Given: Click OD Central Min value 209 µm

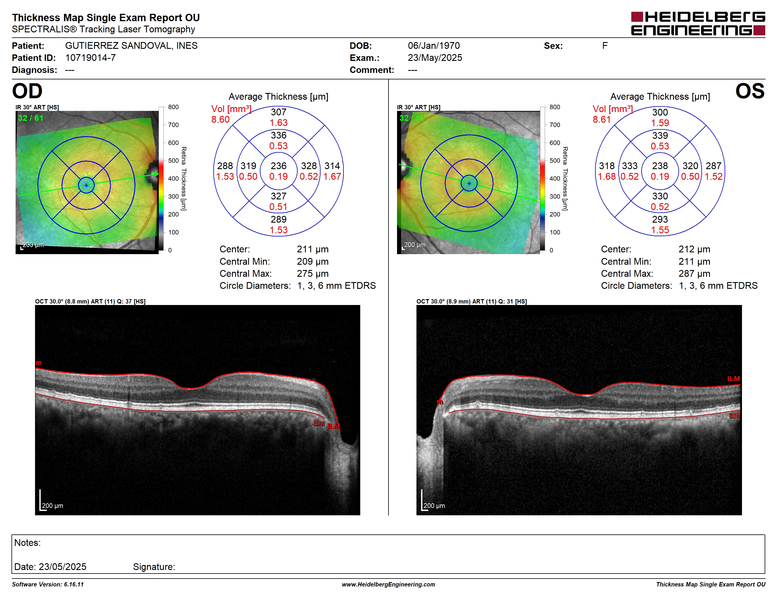Looking at the screenshot, I should click(313, 261).
